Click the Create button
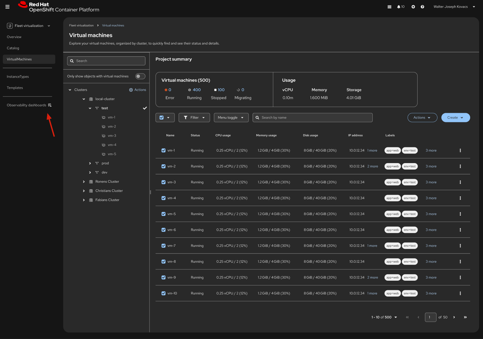Screen dimensions: 483x339 pos(455,118)
